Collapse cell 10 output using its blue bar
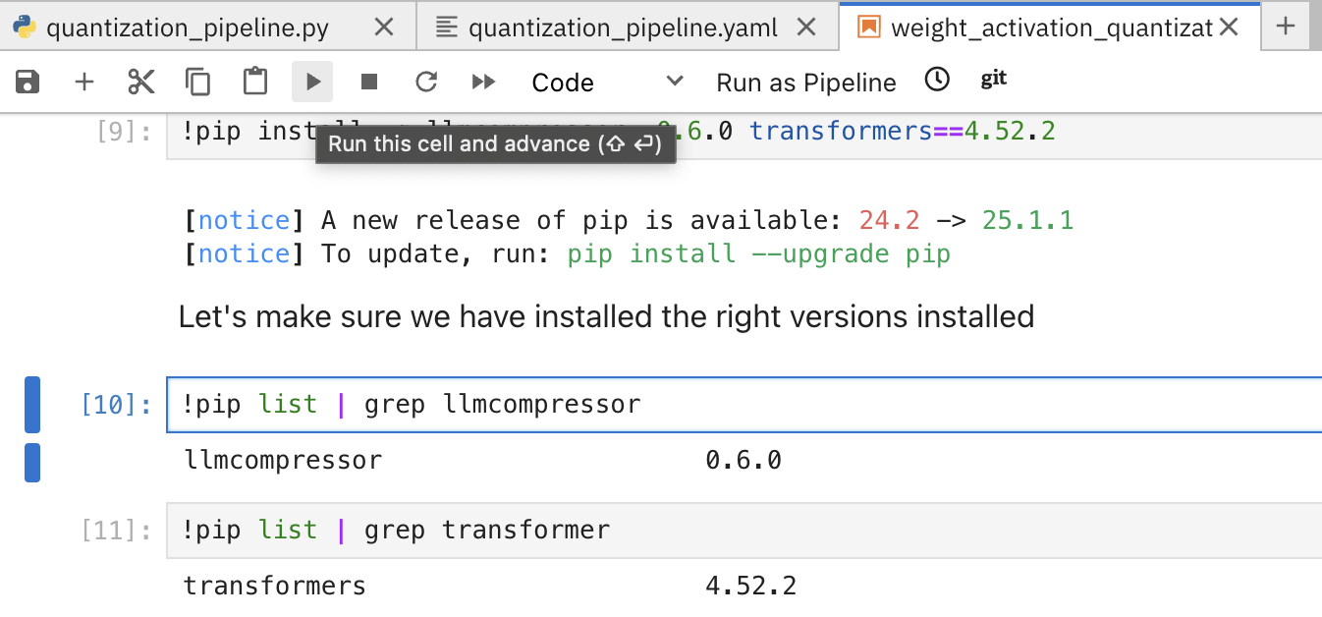This screenshot has width=1322, height=617. tap(32, 463)
